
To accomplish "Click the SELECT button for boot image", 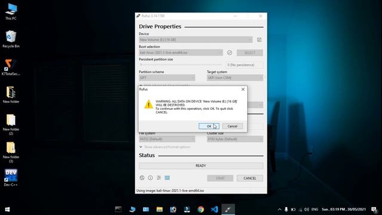I will pyautogui.click(x=249, y=53).
